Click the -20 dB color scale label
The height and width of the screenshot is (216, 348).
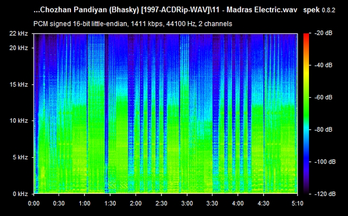click(x=324, y=33)
